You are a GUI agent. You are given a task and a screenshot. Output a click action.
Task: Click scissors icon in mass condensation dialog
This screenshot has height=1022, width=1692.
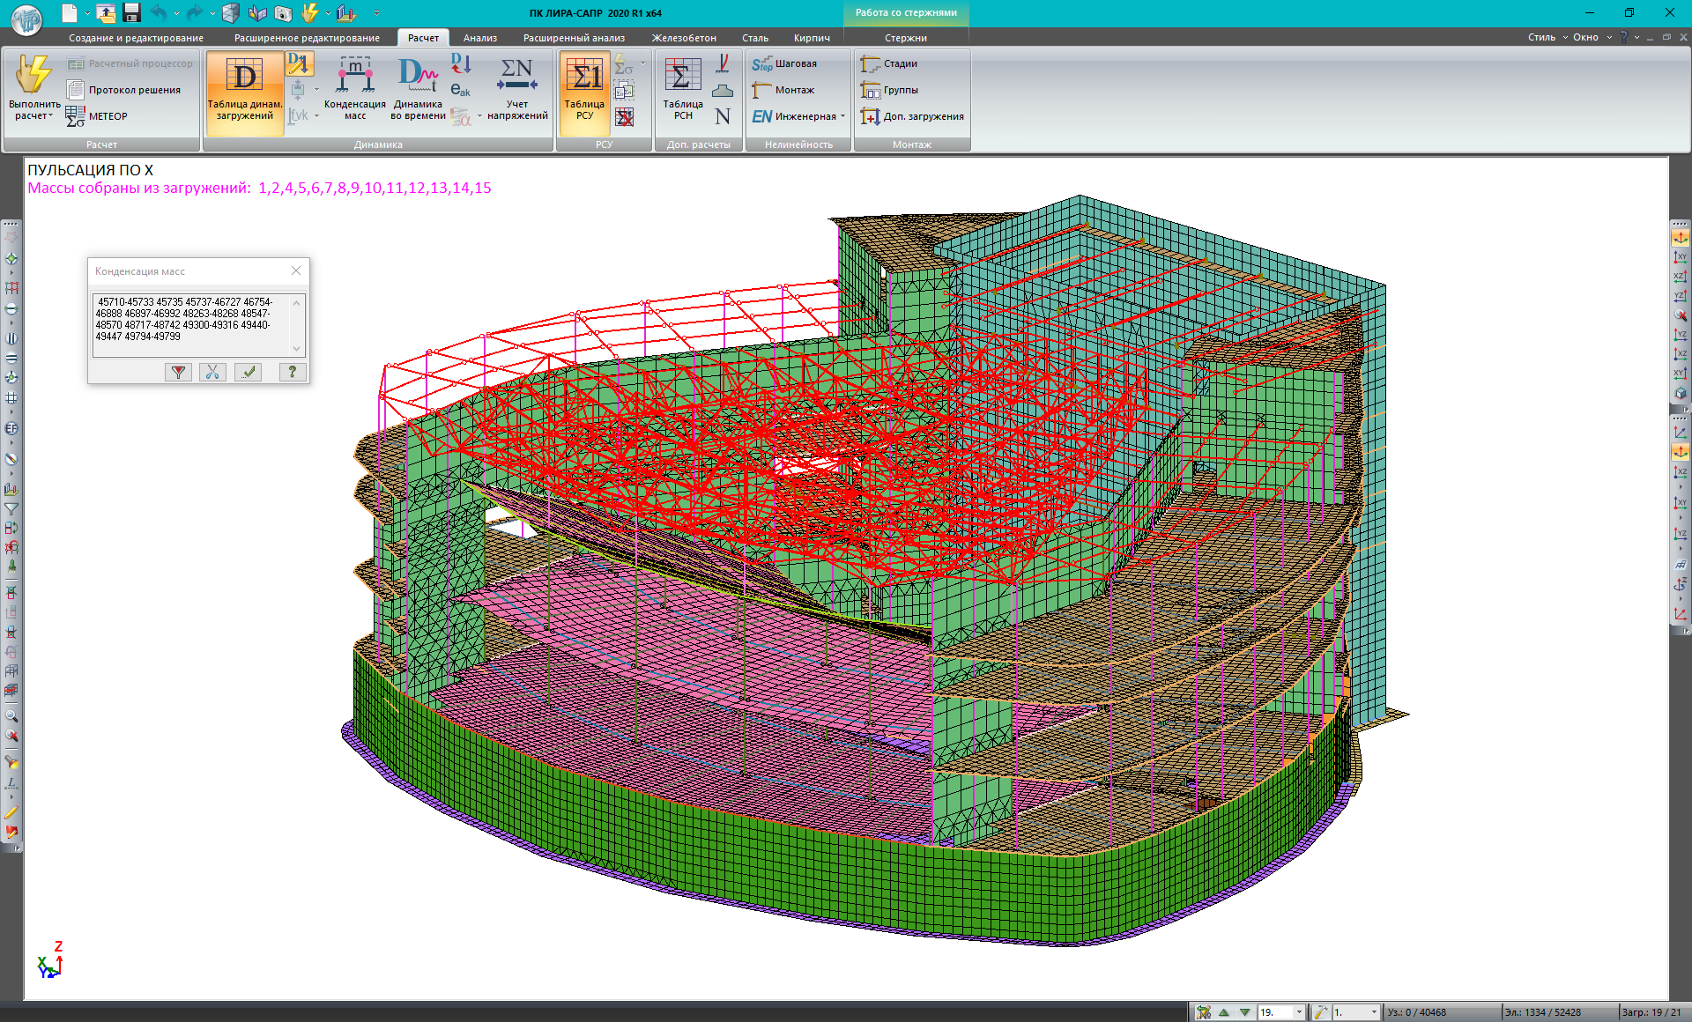[212, 372]
